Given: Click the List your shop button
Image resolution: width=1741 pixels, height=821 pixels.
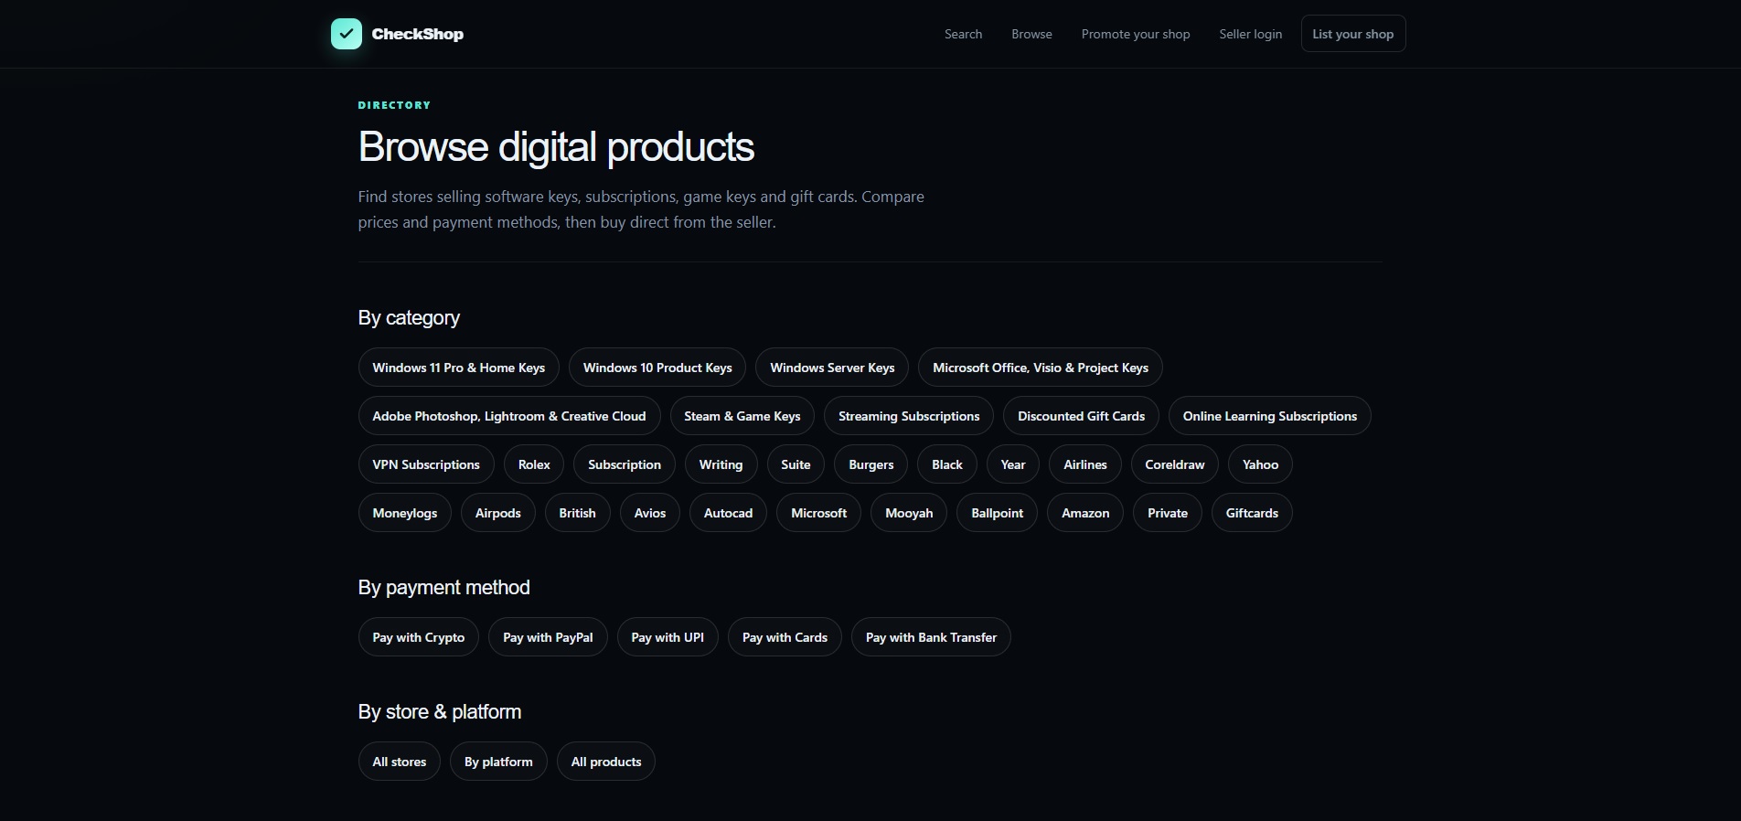Looking at the screenshot, I should 1353,34.
